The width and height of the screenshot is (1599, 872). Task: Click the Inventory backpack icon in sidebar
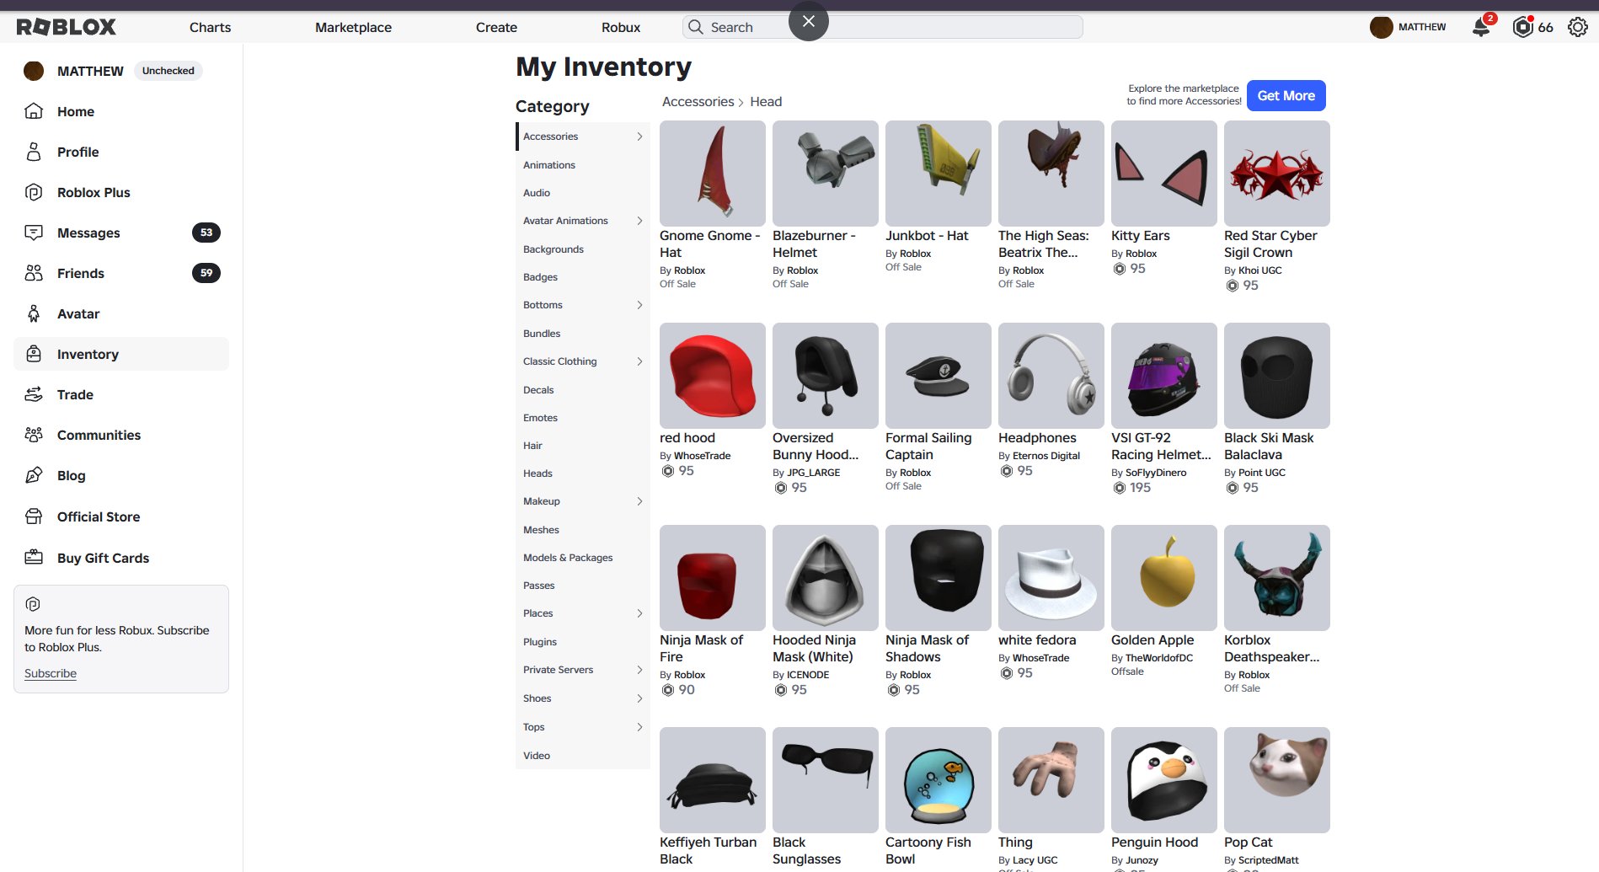pos(34,354)
